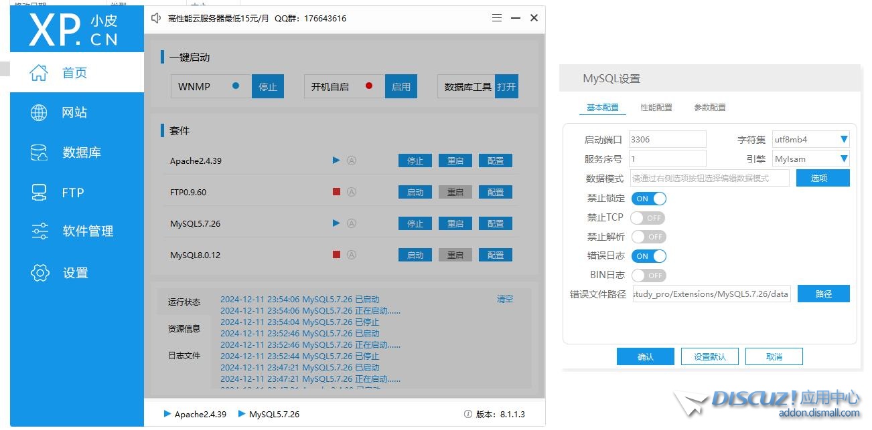Image resolution: width=872 pixels, height=430 pixels.
Task: Click 设置默认 button
Action: (x=710, y=356)
